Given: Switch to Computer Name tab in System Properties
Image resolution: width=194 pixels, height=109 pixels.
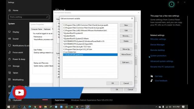Looking at the screenshot, I should [x=37, y=29].
